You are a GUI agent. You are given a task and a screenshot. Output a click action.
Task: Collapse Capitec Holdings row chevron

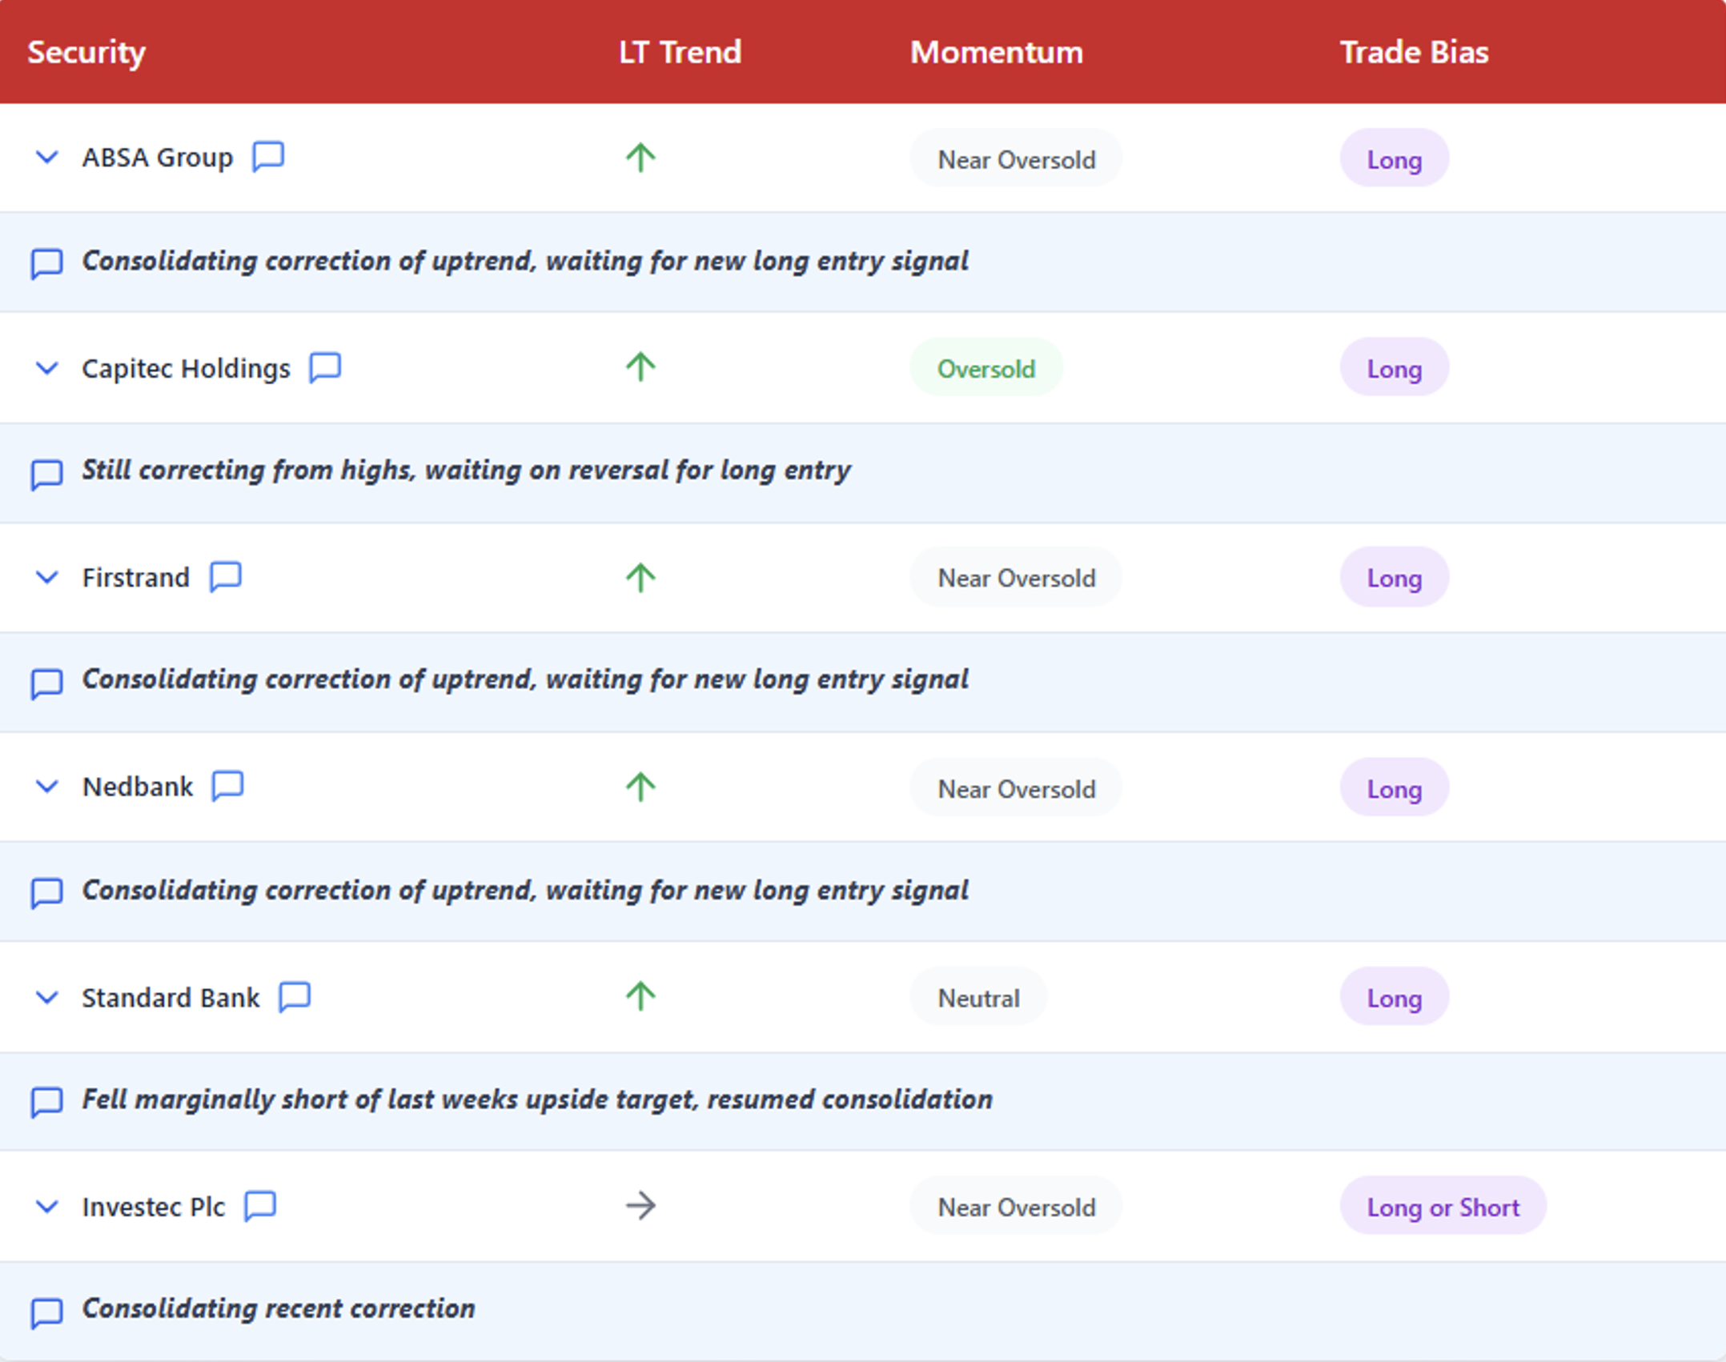click(x=47, y=368)
